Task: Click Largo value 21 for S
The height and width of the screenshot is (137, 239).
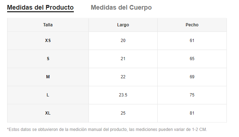Action: 123,59
